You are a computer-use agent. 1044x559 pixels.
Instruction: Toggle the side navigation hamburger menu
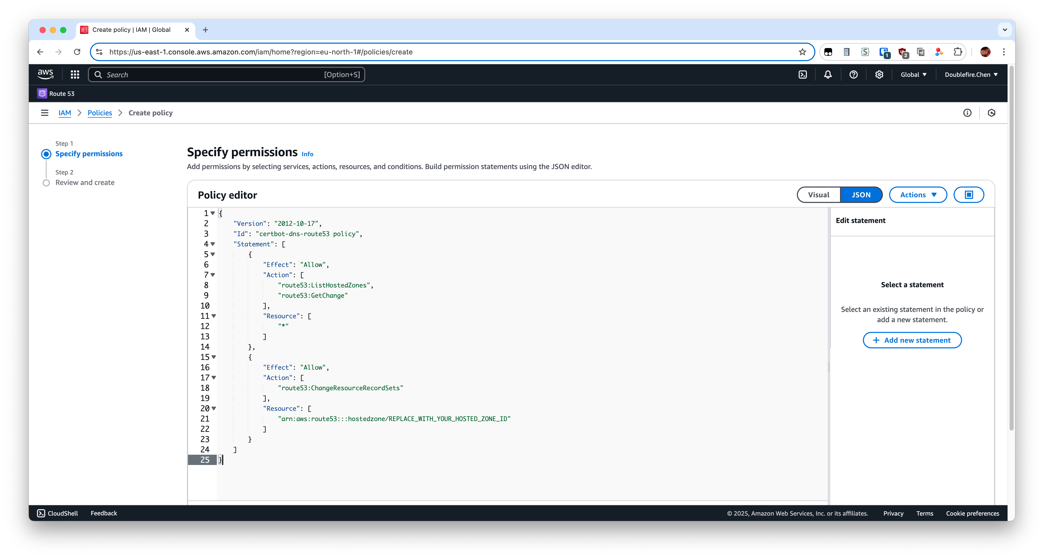click(x=45, y=113)
